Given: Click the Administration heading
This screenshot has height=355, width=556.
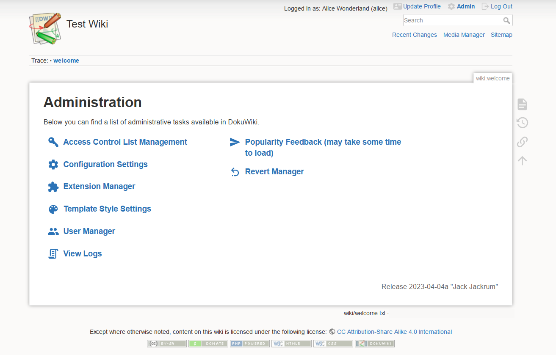Looking at the screenshot, I should point(93,102).
